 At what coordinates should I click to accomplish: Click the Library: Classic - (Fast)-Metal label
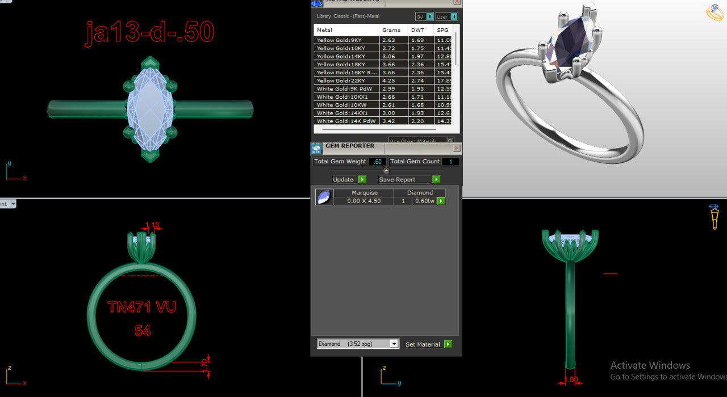(x=348, y=16)
